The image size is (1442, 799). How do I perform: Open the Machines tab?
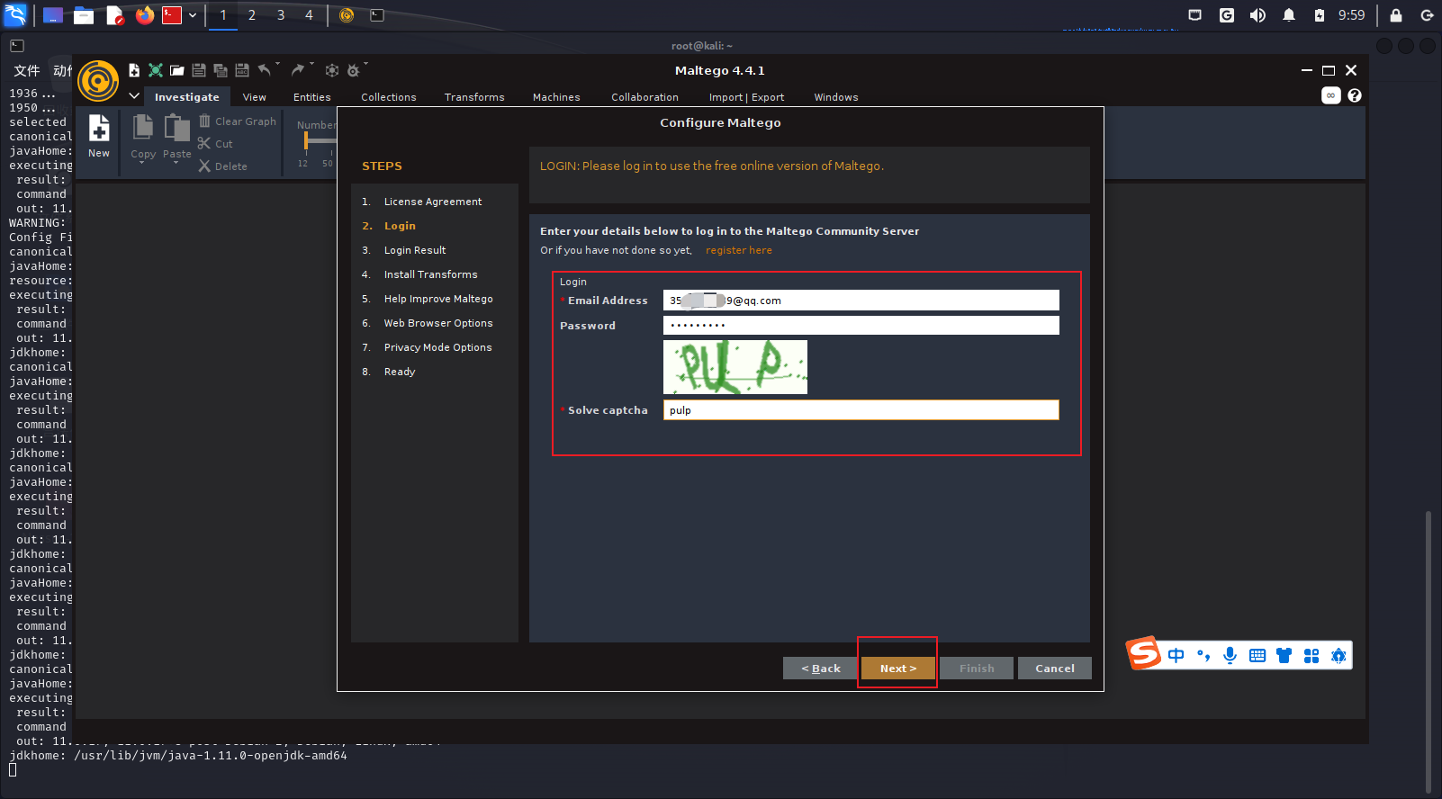tap(556, 97)
